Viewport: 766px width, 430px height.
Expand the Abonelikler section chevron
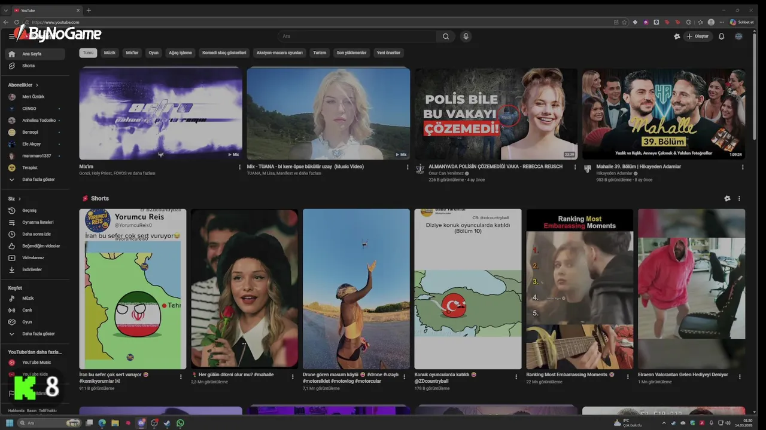tap(37, 85)
